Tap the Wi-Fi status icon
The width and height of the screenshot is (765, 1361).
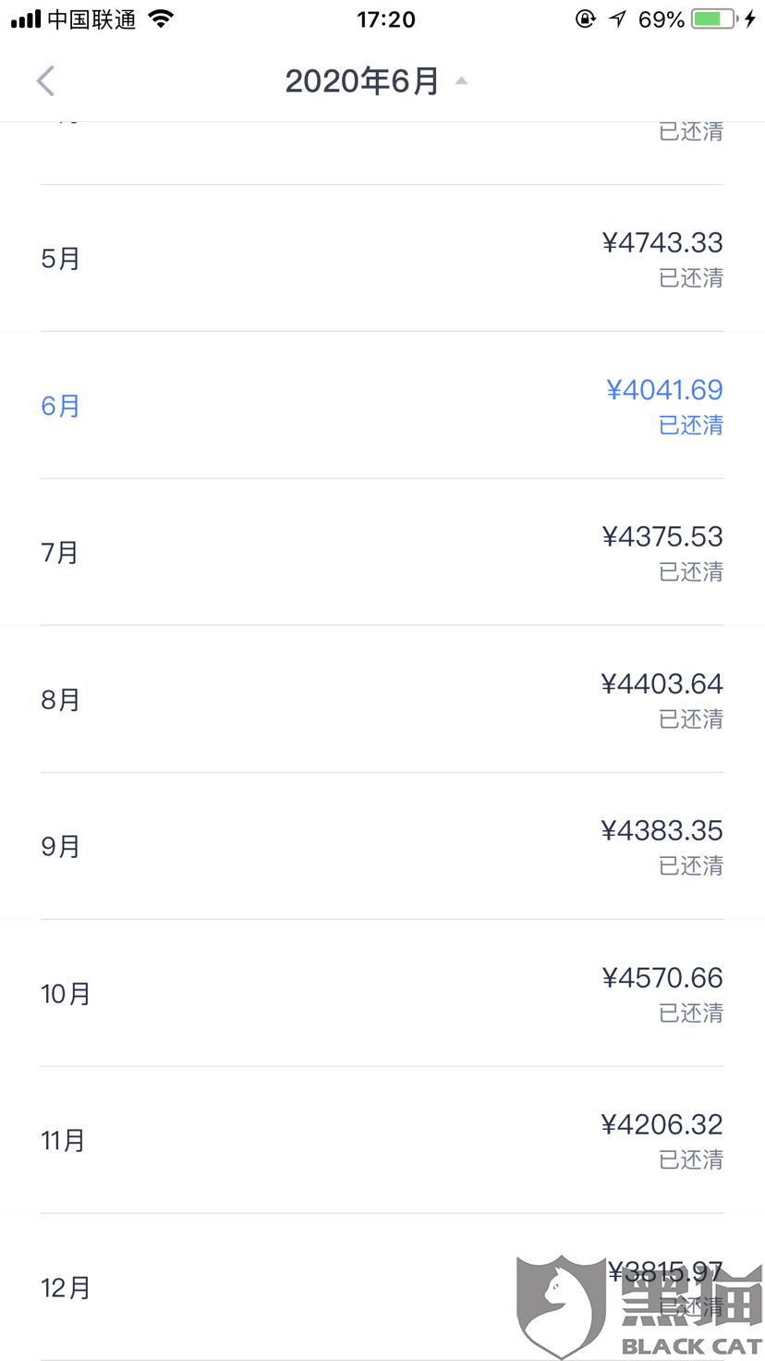[x=162, y=18]
